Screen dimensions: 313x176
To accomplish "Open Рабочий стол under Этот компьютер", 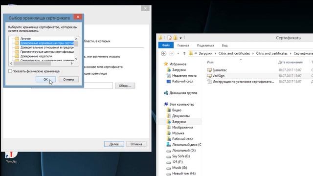I will point(182,139).
